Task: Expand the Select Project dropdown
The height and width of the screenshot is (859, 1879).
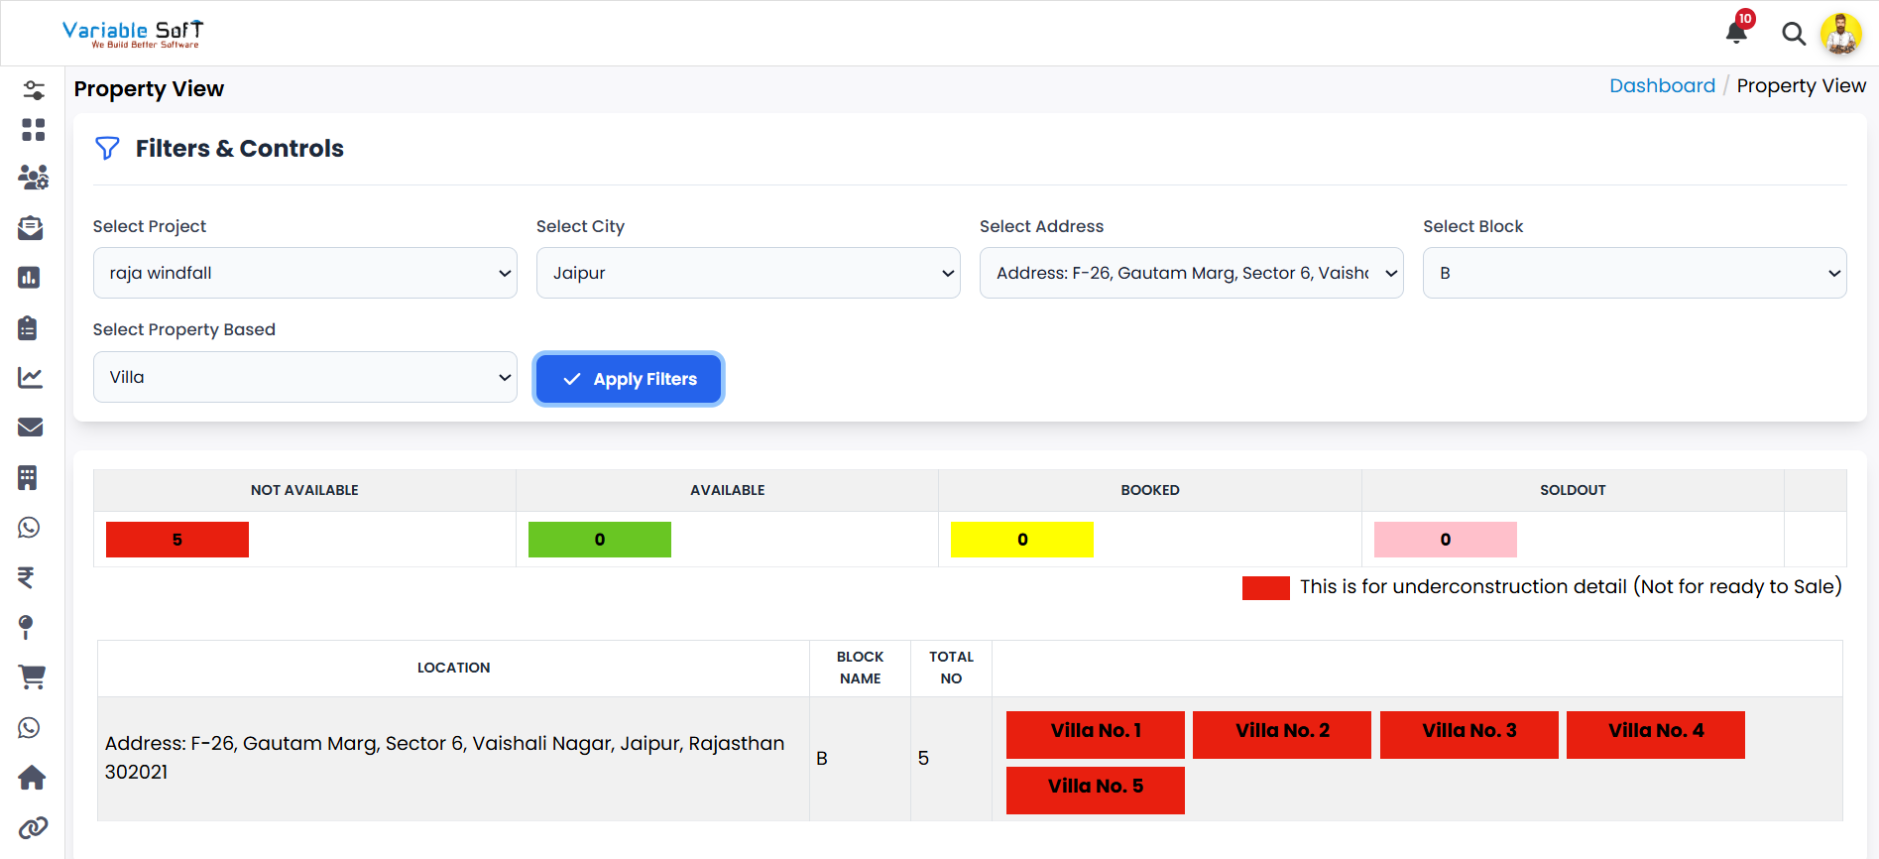Action: tap(305, 273)
